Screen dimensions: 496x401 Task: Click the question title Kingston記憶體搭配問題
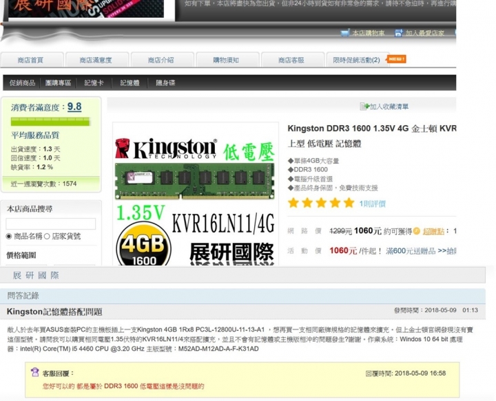click(54, 312)
